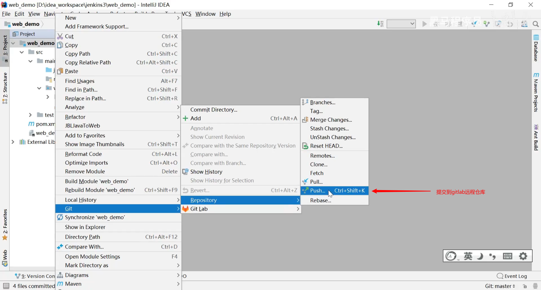The height and width of the screenshot is (290, 541).
Task: Expand External Libraries tree node
Action: [13, 142]
